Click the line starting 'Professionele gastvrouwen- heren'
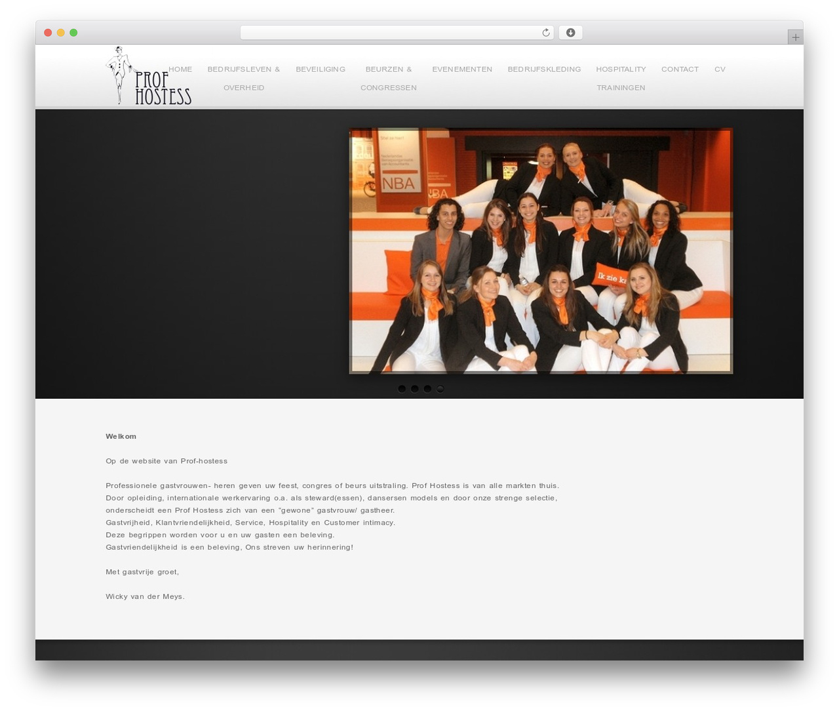Viewport: 839px width, 711px height. pyautogui.click(x=332, y=486)
